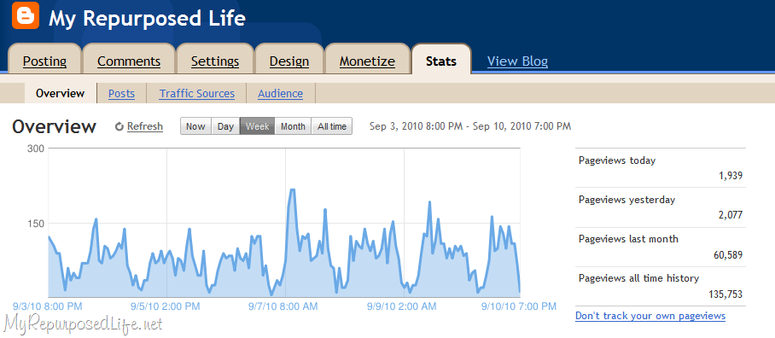Click the date range Sep 3 - Sep 10 text

(470, 126)
